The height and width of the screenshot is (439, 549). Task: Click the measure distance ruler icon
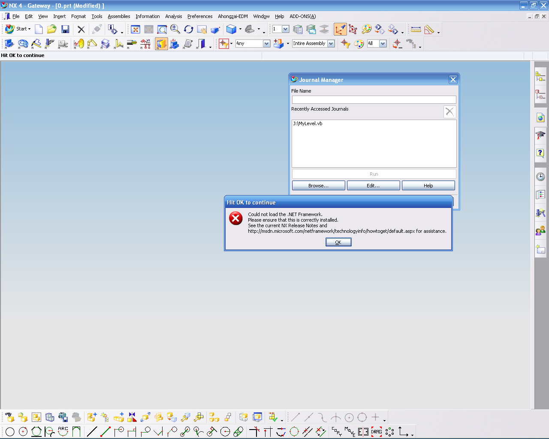click(416, 29)
